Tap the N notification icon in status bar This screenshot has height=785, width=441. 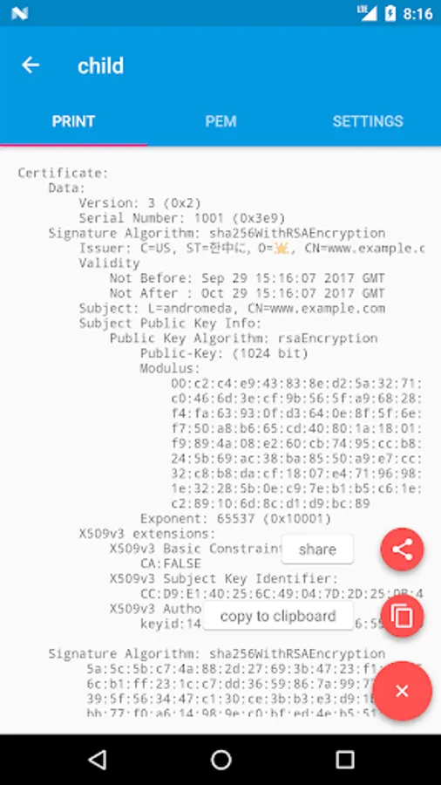point(19,13)
